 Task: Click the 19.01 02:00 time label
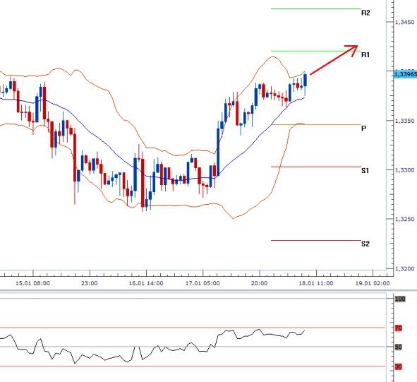point(373,283)
